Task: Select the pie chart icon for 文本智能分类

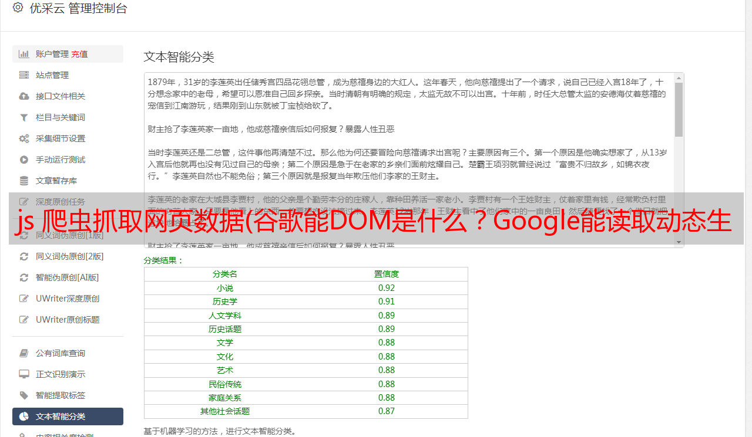Action: [24, 416]
